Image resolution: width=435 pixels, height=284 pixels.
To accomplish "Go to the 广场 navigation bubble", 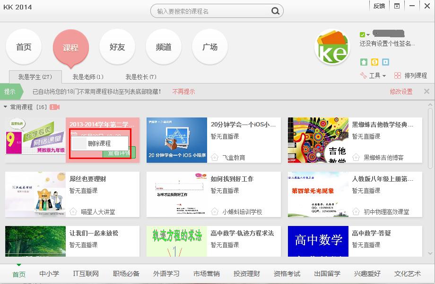I will 210,47.
